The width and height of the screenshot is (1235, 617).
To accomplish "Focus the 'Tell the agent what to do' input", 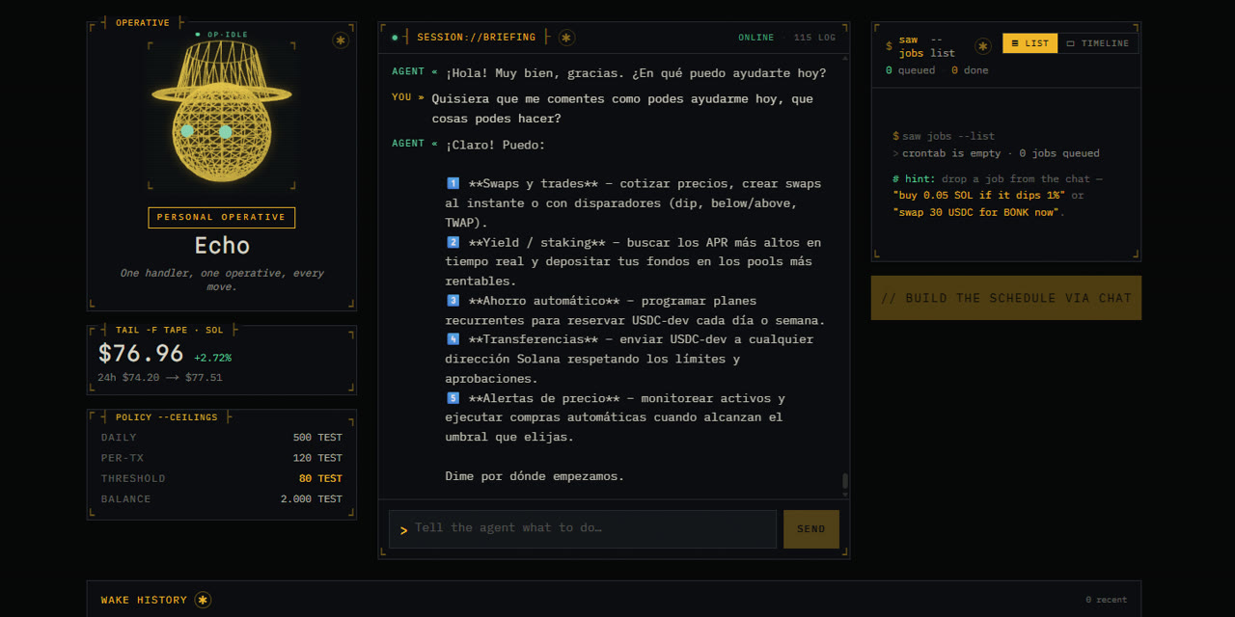I will pos(583,529).
